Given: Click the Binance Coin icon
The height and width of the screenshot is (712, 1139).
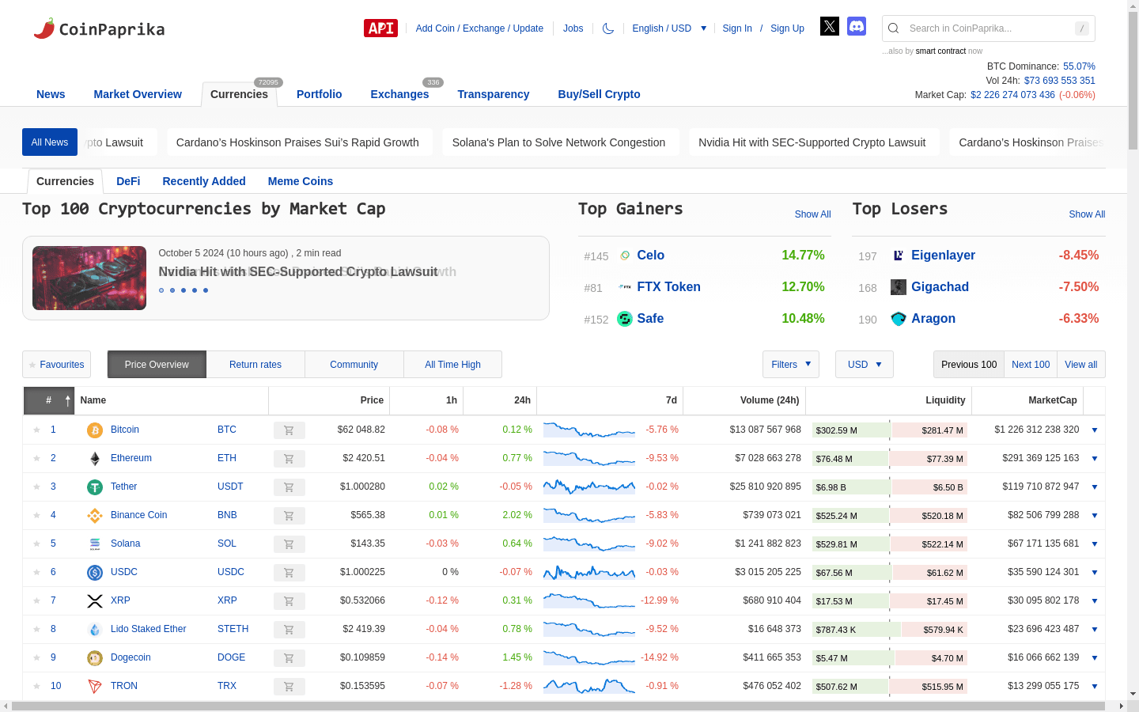Looking at the screenshot, I should pos(95,516).
